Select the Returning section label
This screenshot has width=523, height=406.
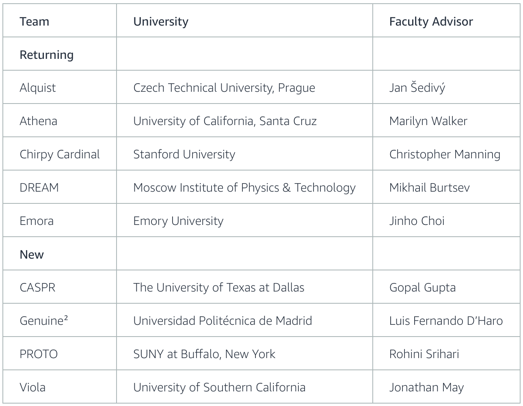(x=47, y=55)
